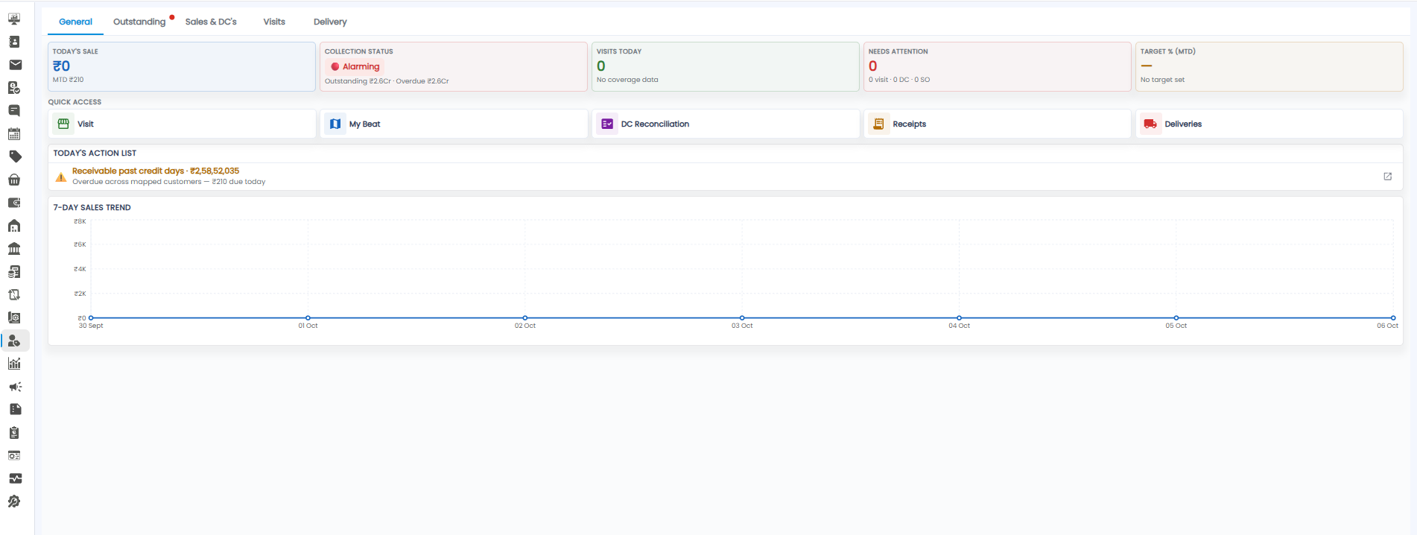Image resolution: width=1417 pixels, height=535 pixels.
Task: Open the clipboard report sidebar icon
Action: [14, 433]
